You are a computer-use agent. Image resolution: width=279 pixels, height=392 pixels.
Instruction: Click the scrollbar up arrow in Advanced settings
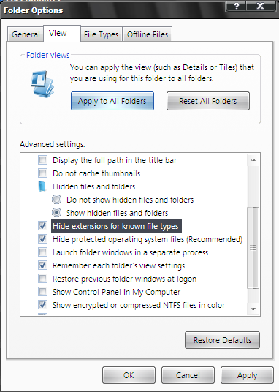click(x=253, y=159)
